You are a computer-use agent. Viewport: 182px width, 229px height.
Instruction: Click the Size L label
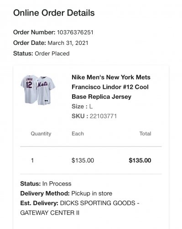[x=82, y=106]
